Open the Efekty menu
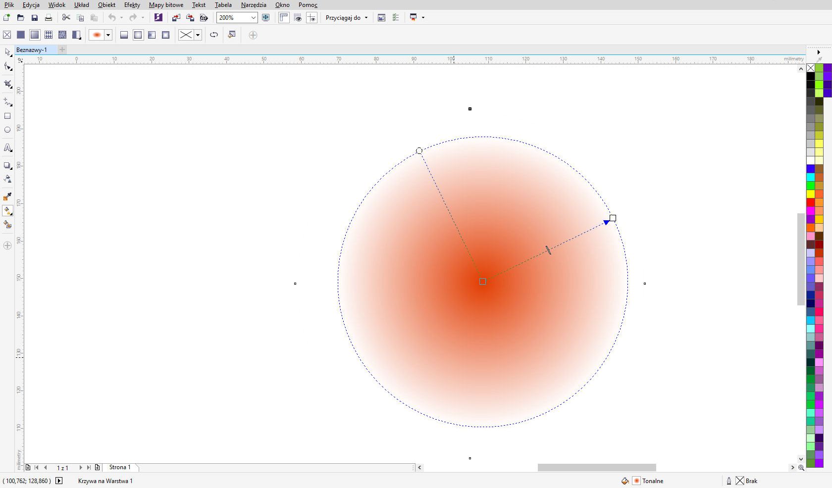 tap(132, 5)
